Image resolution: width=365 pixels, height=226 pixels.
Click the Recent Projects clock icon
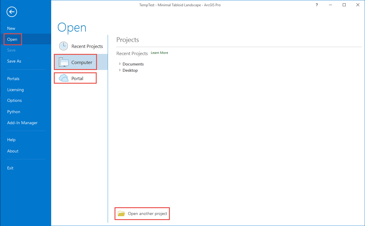(x=63, y=46)
